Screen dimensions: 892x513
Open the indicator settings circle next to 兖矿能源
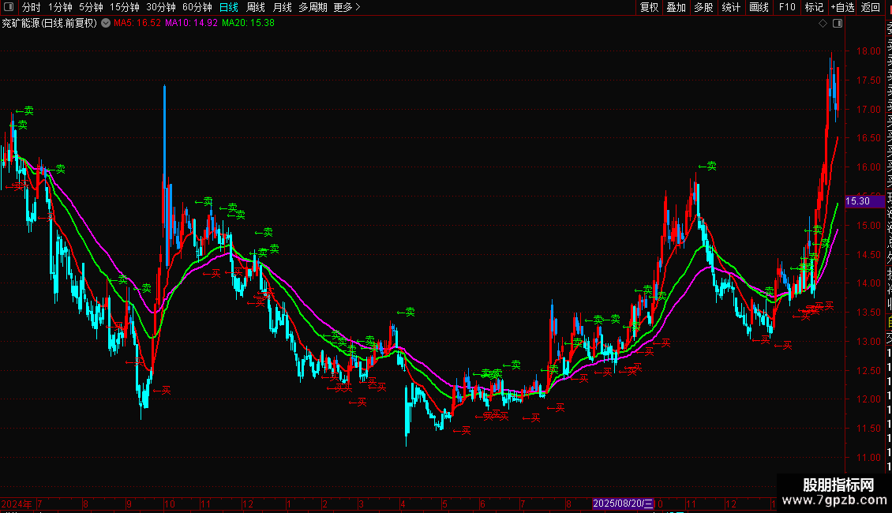click(106, 24)
